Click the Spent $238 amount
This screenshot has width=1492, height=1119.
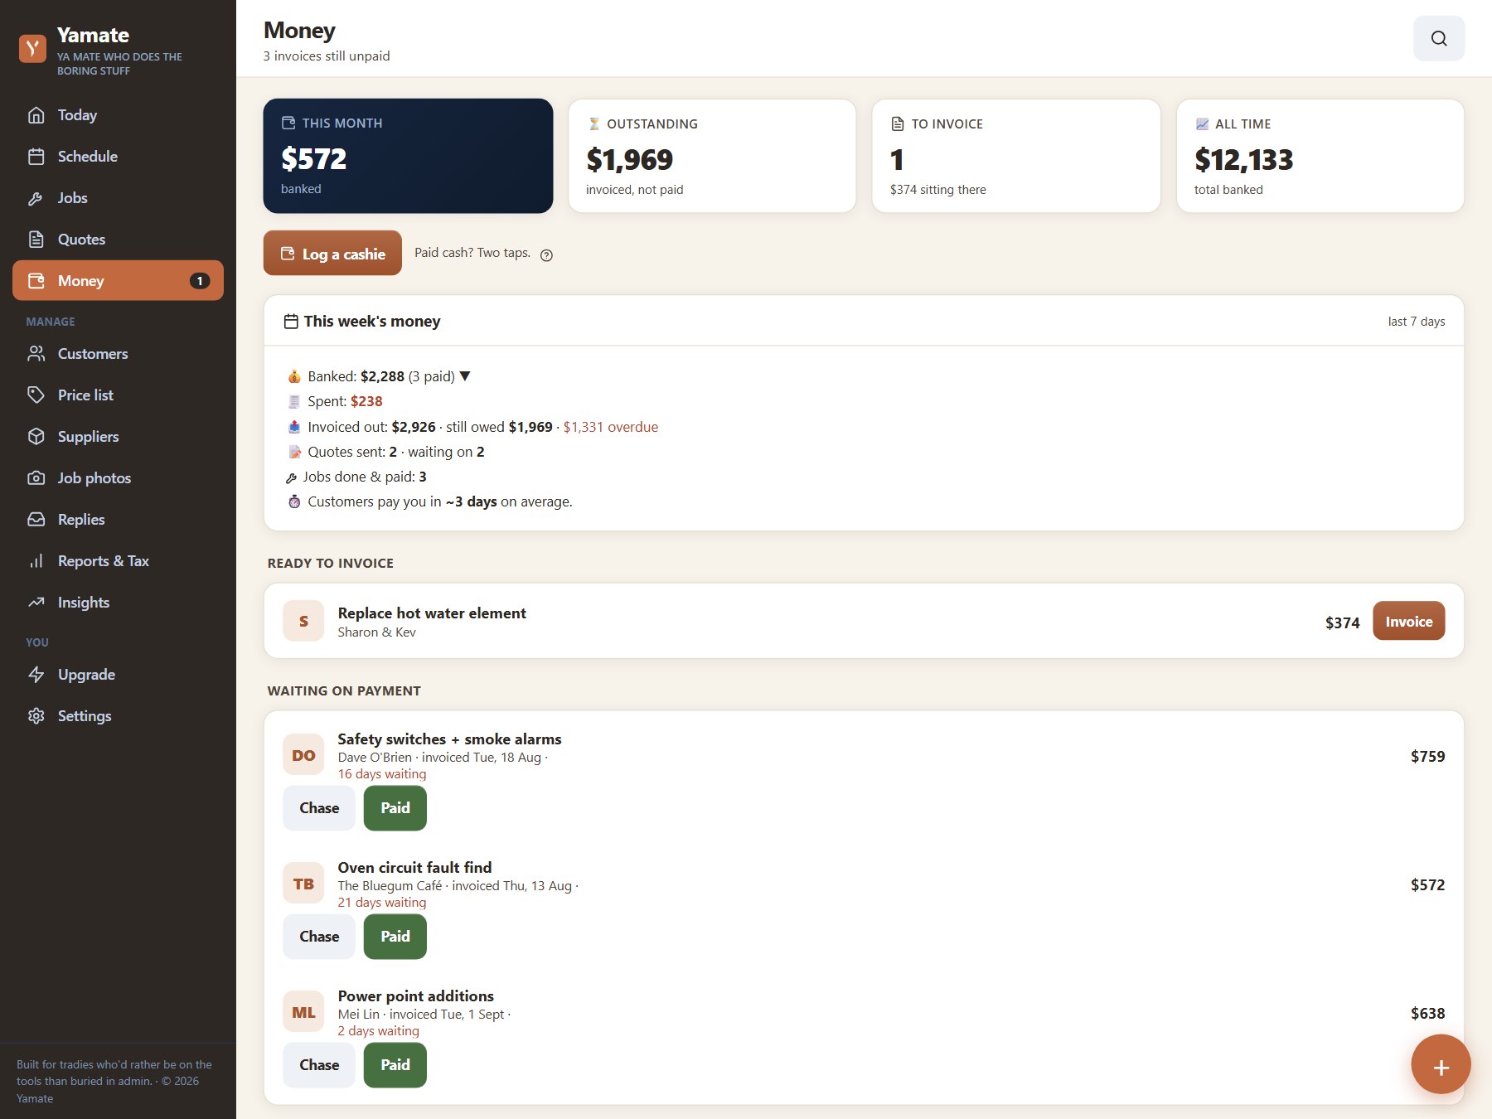(366, 401)
